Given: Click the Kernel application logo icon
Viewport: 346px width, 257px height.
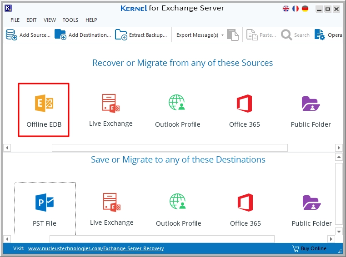Looking at the screenshot, I should tap(8, 8).
